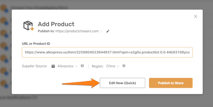Click the Publish to Store button
This screenshot has width=213, height=107.
(171, 83)
